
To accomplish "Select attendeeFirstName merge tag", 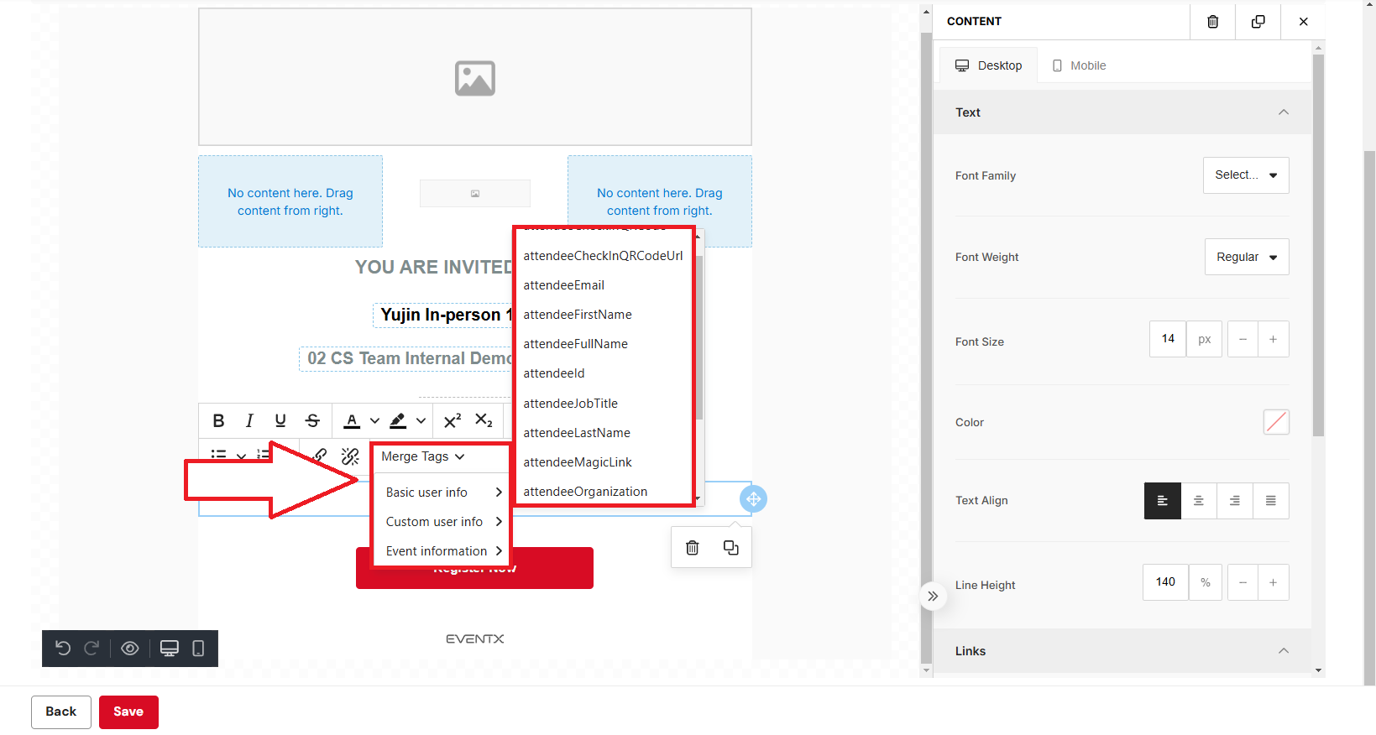I will coord(578,315).
